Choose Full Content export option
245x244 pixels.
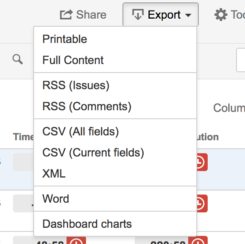[x=73, y=60]
